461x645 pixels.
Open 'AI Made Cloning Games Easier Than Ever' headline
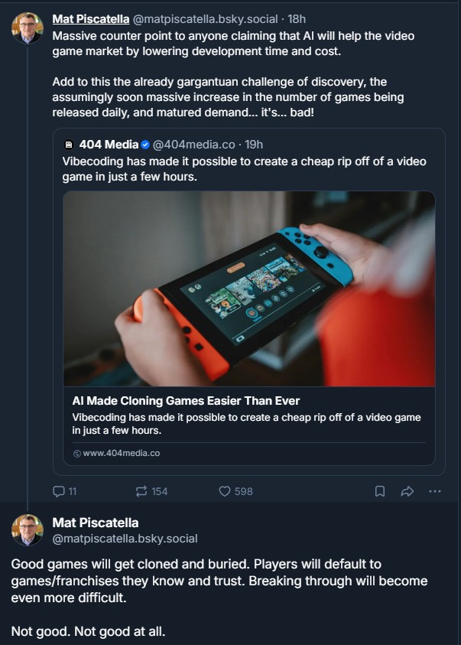(x=186, y=401)
